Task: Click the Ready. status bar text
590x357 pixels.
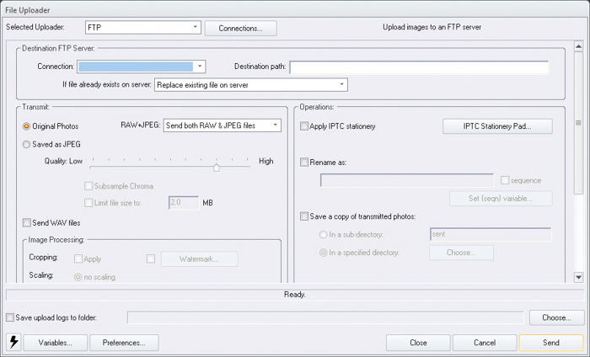Action: pos(295,295)
